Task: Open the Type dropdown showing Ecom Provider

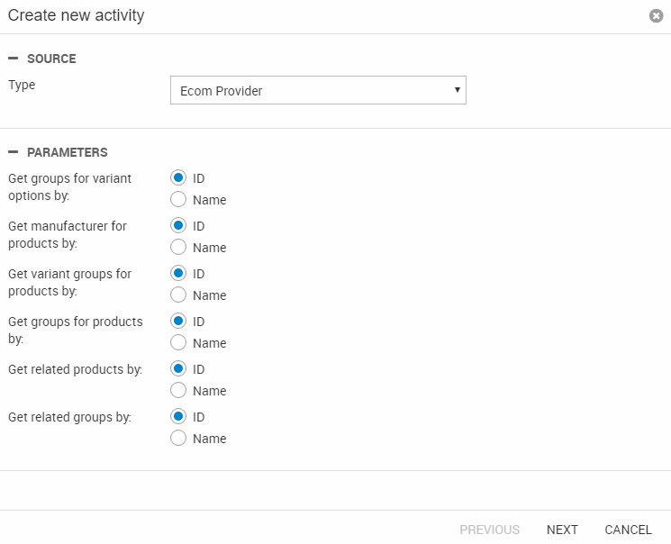Action: click(x=318, y=90)
